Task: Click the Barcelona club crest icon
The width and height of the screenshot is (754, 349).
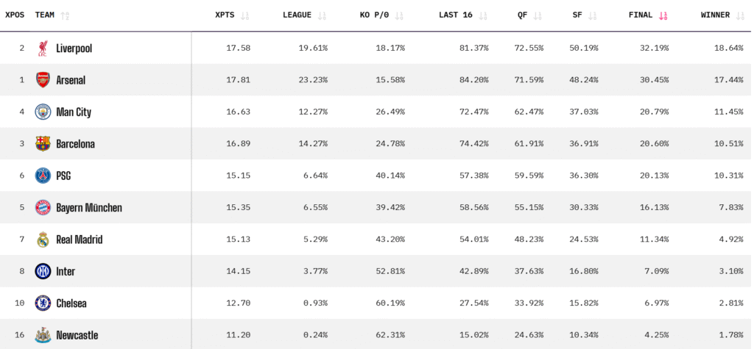Action: point(43,143)
